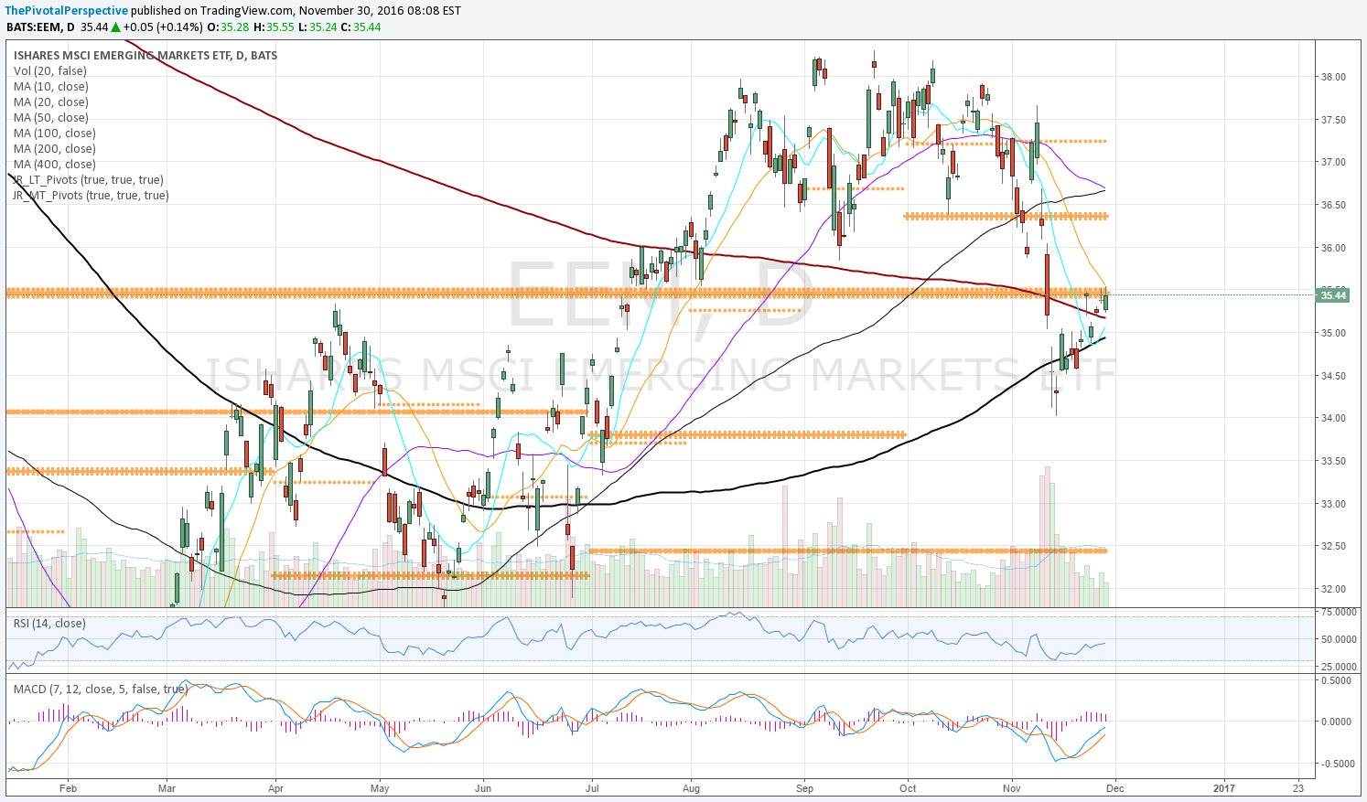Viewport: 1367px width, 802px height.
Task: Click the MACD (7, 12, close) pane label
Action: point(100,690)
